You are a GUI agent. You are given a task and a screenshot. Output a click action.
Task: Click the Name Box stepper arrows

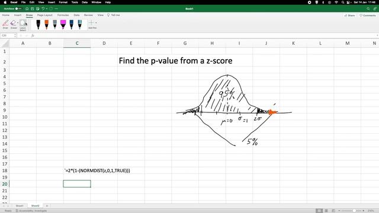[15, 35]
